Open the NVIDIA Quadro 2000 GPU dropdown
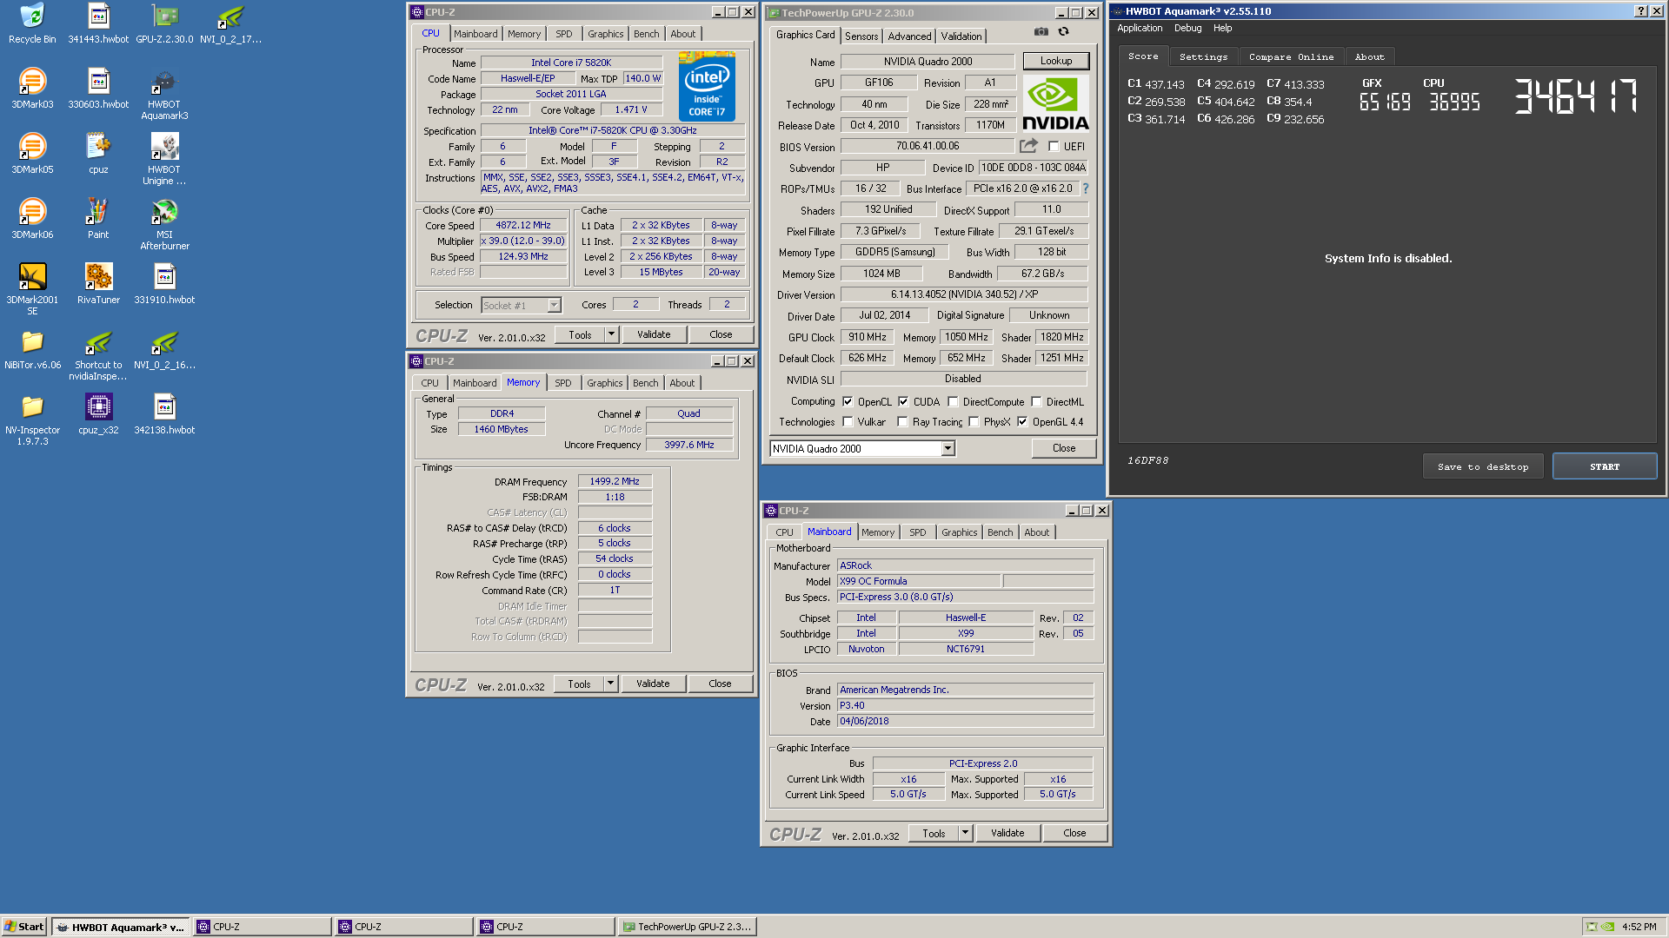The height and width of the screenshot is (938, 1669). click(x=948, y=449)
